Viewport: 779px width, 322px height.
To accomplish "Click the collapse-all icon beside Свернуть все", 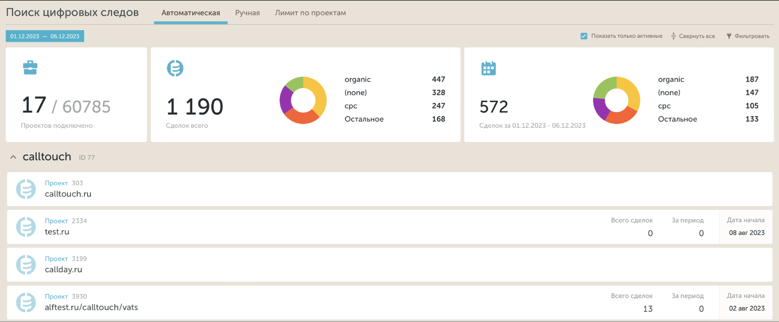I will 674,36.
